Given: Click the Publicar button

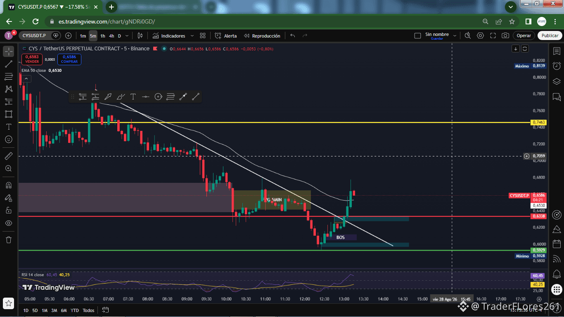Looking at the screenshot, I should click(x=550, y=35).
